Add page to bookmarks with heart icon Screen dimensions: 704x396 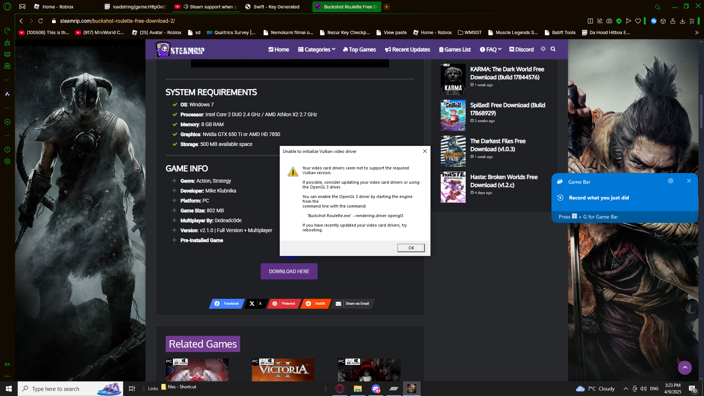point(638,21)
